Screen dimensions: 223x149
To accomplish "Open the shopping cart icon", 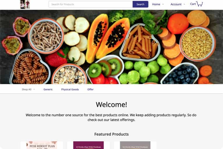I will [x=199, y=4].
